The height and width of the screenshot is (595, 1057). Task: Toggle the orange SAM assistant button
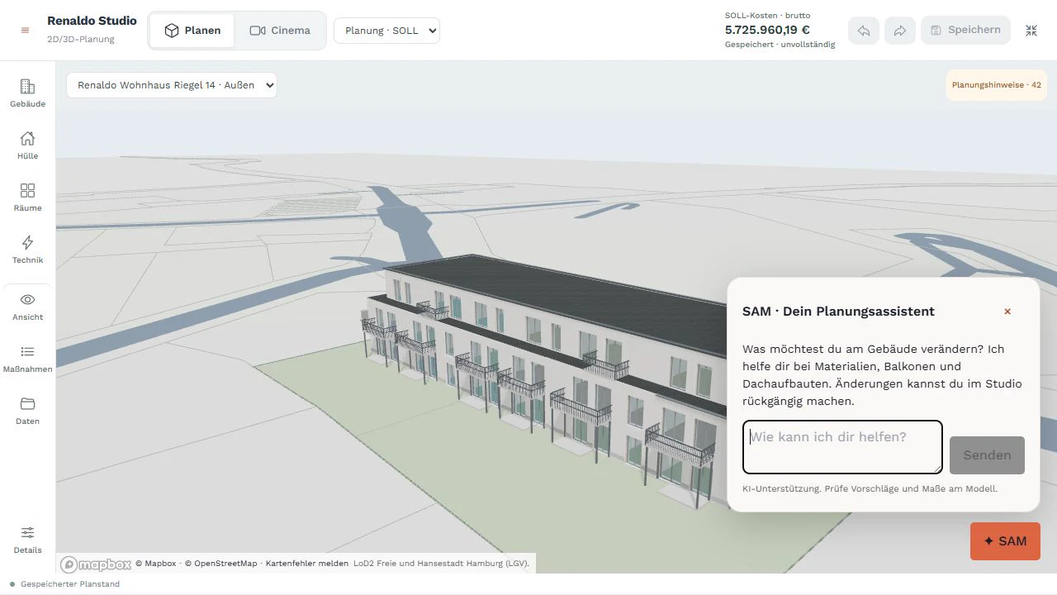click(x=1005, y=541)
